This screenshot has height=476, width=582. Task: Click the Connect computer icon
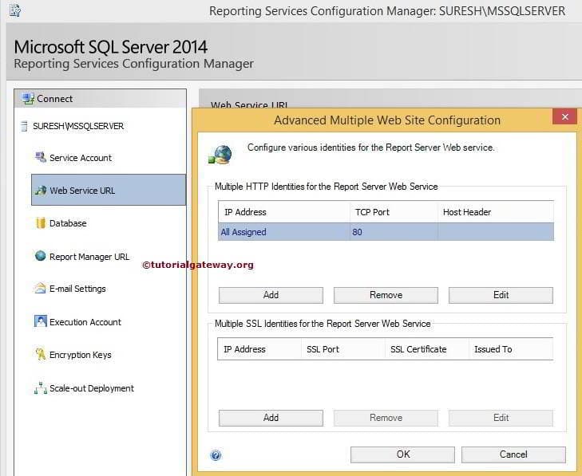click(x=27, y=99)
